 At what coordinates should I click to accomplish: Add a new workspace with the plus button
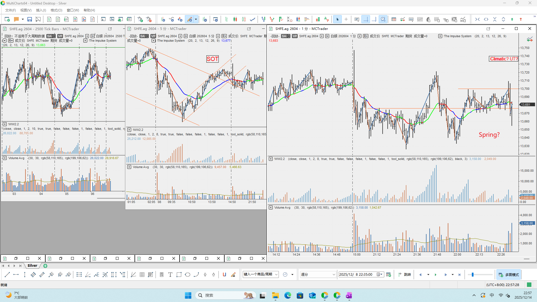tap(45, 266)
